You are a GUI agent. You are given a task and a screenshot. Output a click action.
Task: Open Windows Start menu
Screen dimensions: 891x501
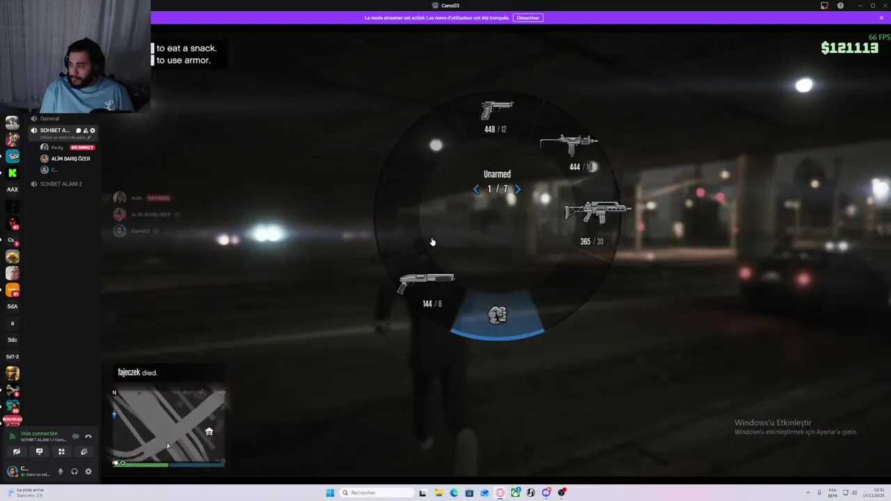tap(330, 493)
